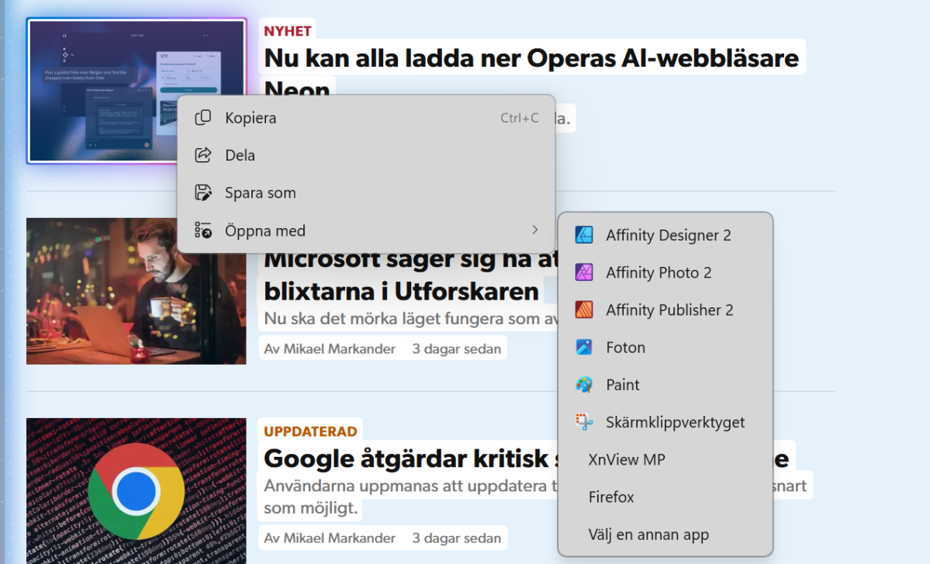Click the Chrome logo article thumbnail
Screen dimensions: 930x564
point(136,490)
